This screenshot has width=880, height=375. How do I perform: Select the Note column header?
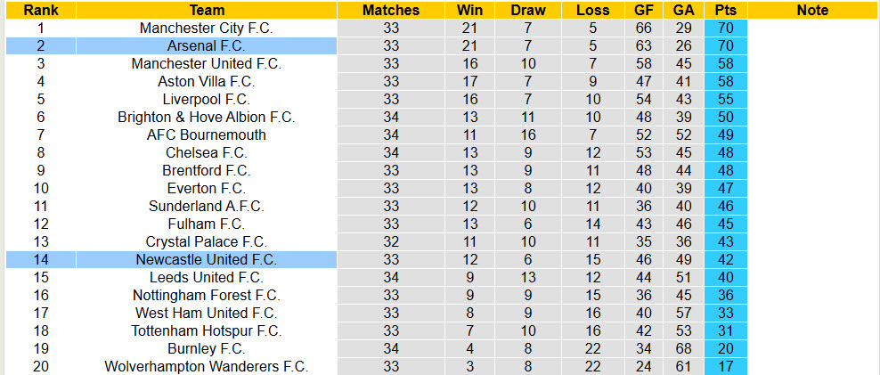tap(812, 11)
